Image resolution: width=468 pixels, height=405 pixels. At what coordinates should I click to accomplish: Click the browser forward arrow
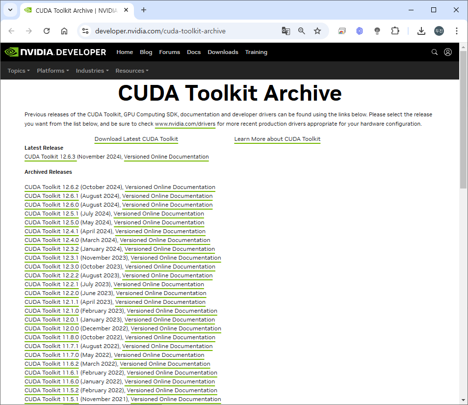tap(28, 31)
